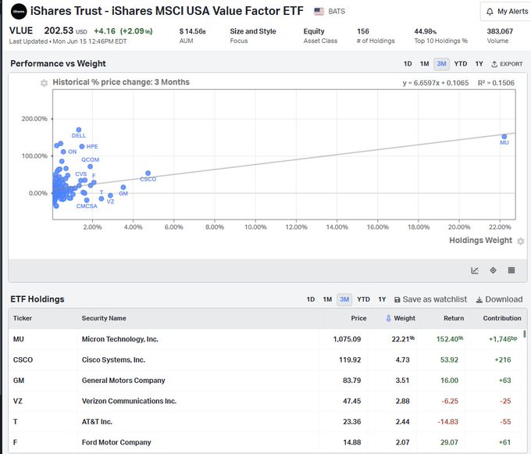Click Verizon Communications Inc. name
This screenshot has width=531, height=454.
click(129, 401)
